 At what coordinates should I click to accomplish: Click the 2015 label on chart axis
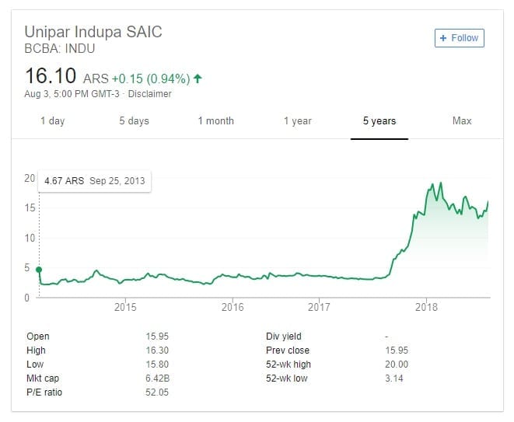coord(125,307)
